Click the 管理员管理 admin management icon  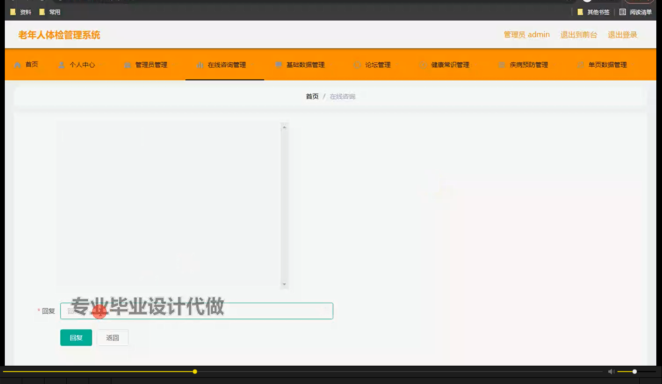tap(127, 65)
